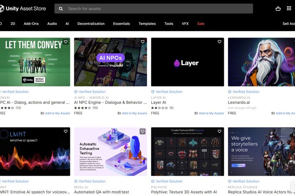Viewport: 295px width, 196px height.
Task: Open Polyhive: Texture 3D Assets title
Action: 184,192
